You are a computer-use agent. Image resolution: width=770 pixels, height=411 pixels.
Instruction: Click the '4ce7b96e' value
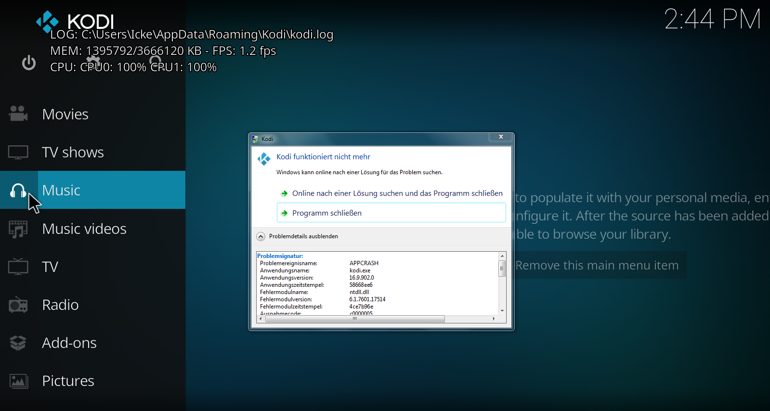[x=362, y=307]
